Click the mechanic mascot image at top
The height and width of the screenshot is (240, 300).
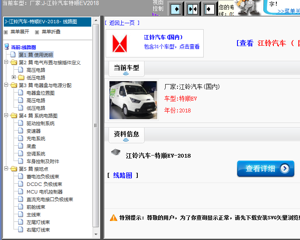[248, 8]
